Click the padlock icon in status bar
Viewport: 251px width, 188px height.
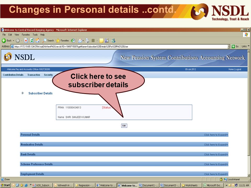pyautogui.click(x=221, y=179)
